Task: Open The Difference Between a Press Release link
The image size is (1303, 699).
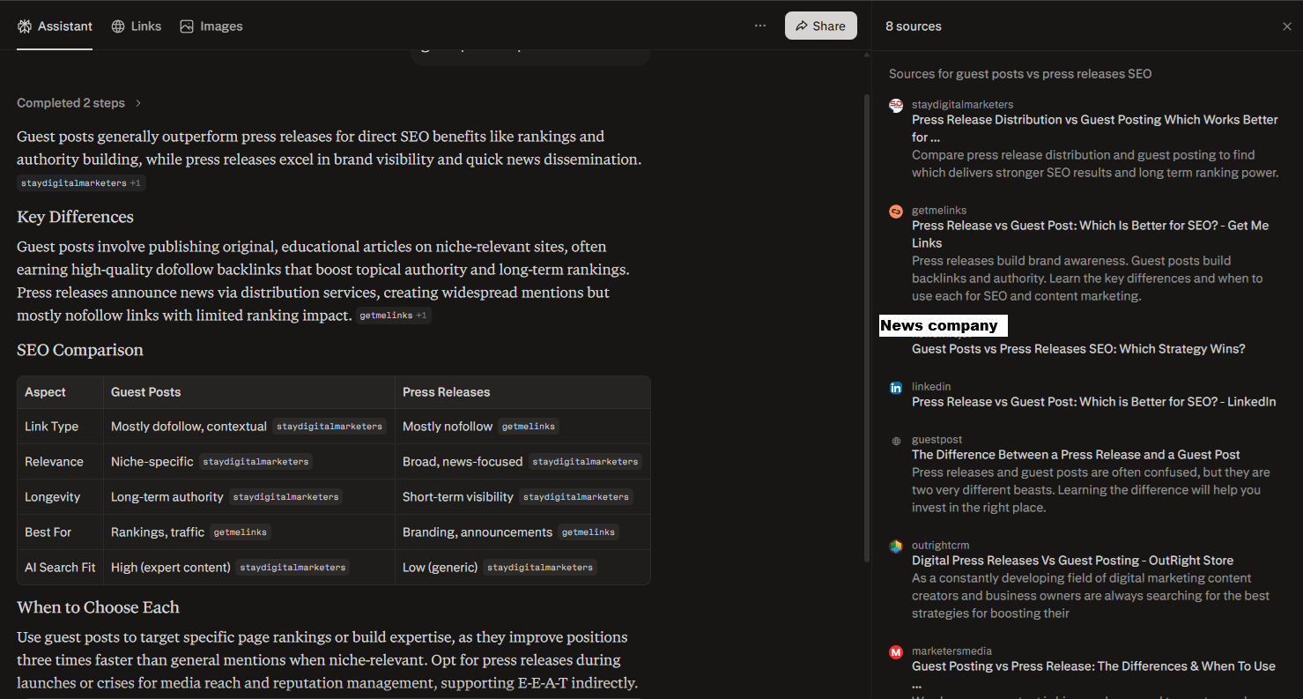Action: (x=1076, y=455)
